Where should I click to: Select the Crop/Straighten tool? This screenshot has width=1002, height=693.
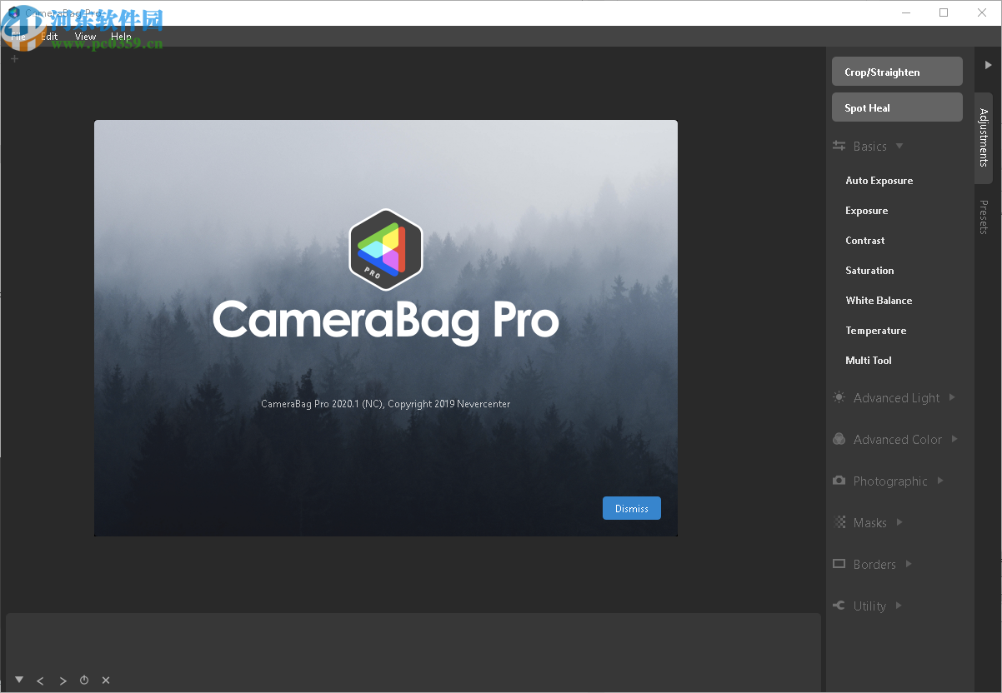(x=896, y=71)
